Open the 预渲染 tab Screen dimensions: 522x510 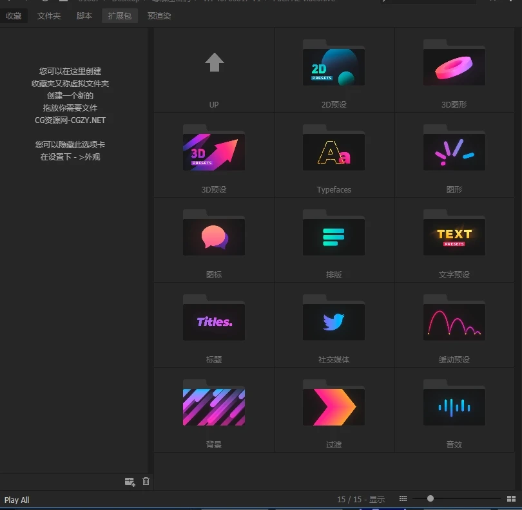pyautogui.click(x=159, y=15)
